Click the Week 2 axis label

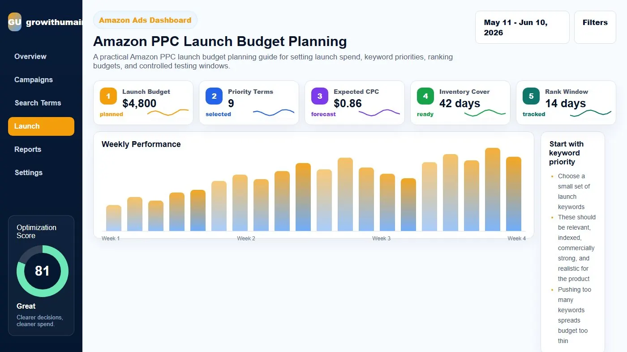click(246, 239)
